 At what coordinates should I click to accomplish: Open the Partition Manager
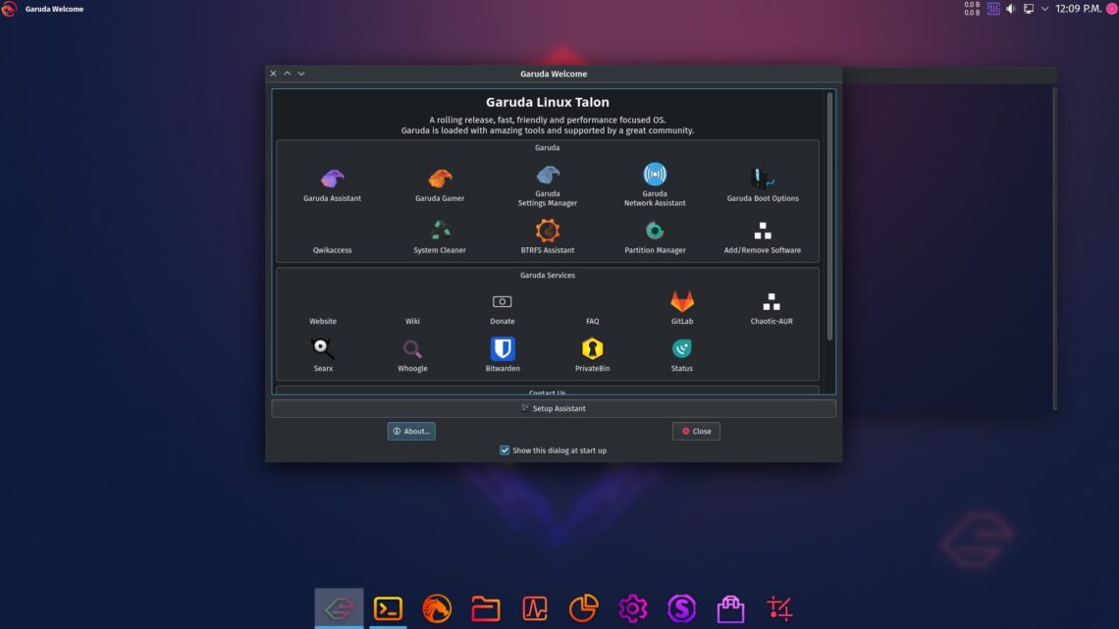(x=654, y=234)
